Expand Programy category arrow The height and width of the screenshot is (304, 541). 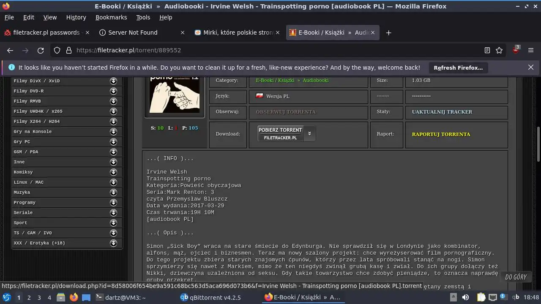pyautogui.click(x=113, y=202)
